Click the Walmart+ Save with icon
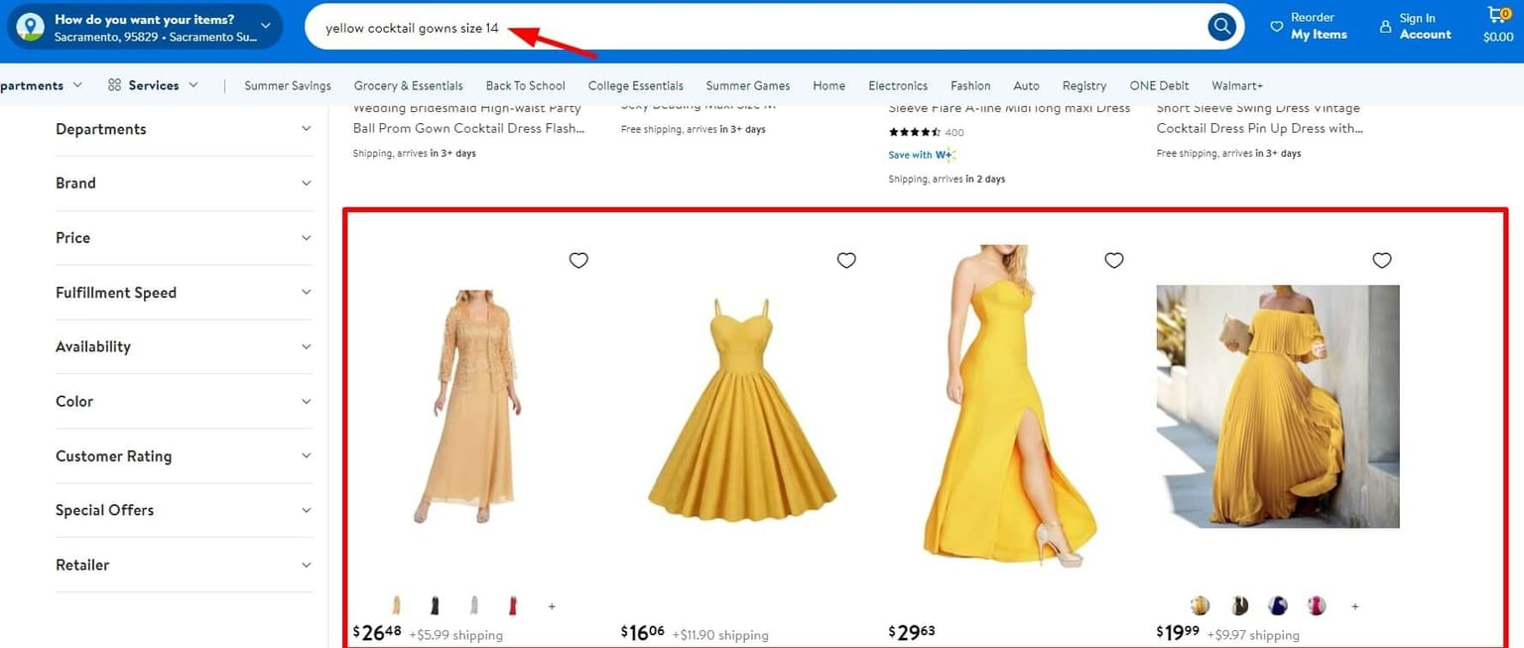 pyautogui.click(x=946, y=155)
